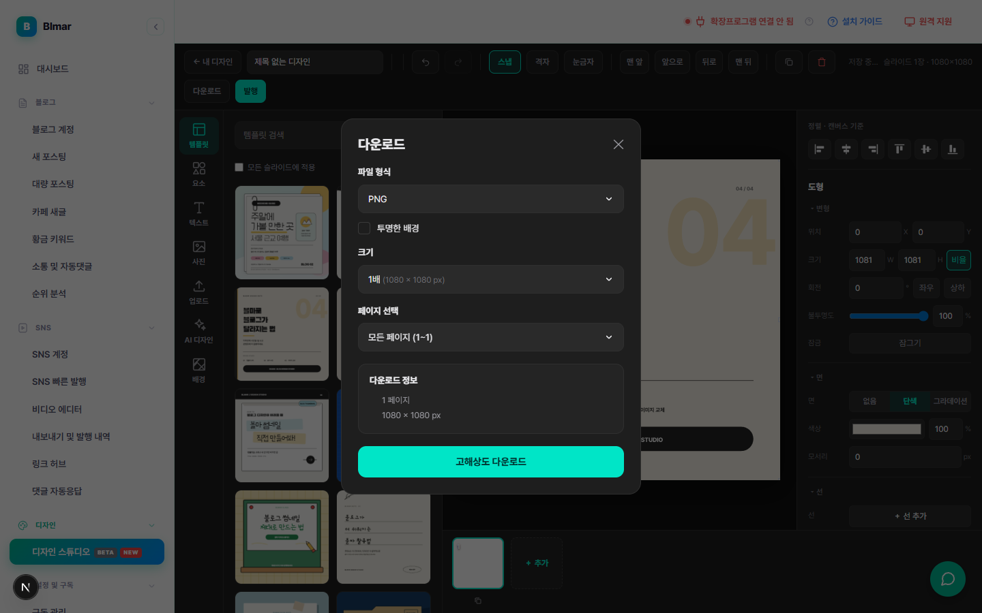Select the 사진 photo tool
Image resolution: width=982 pixels, height=613 pixels.
(x=199, y=253)
